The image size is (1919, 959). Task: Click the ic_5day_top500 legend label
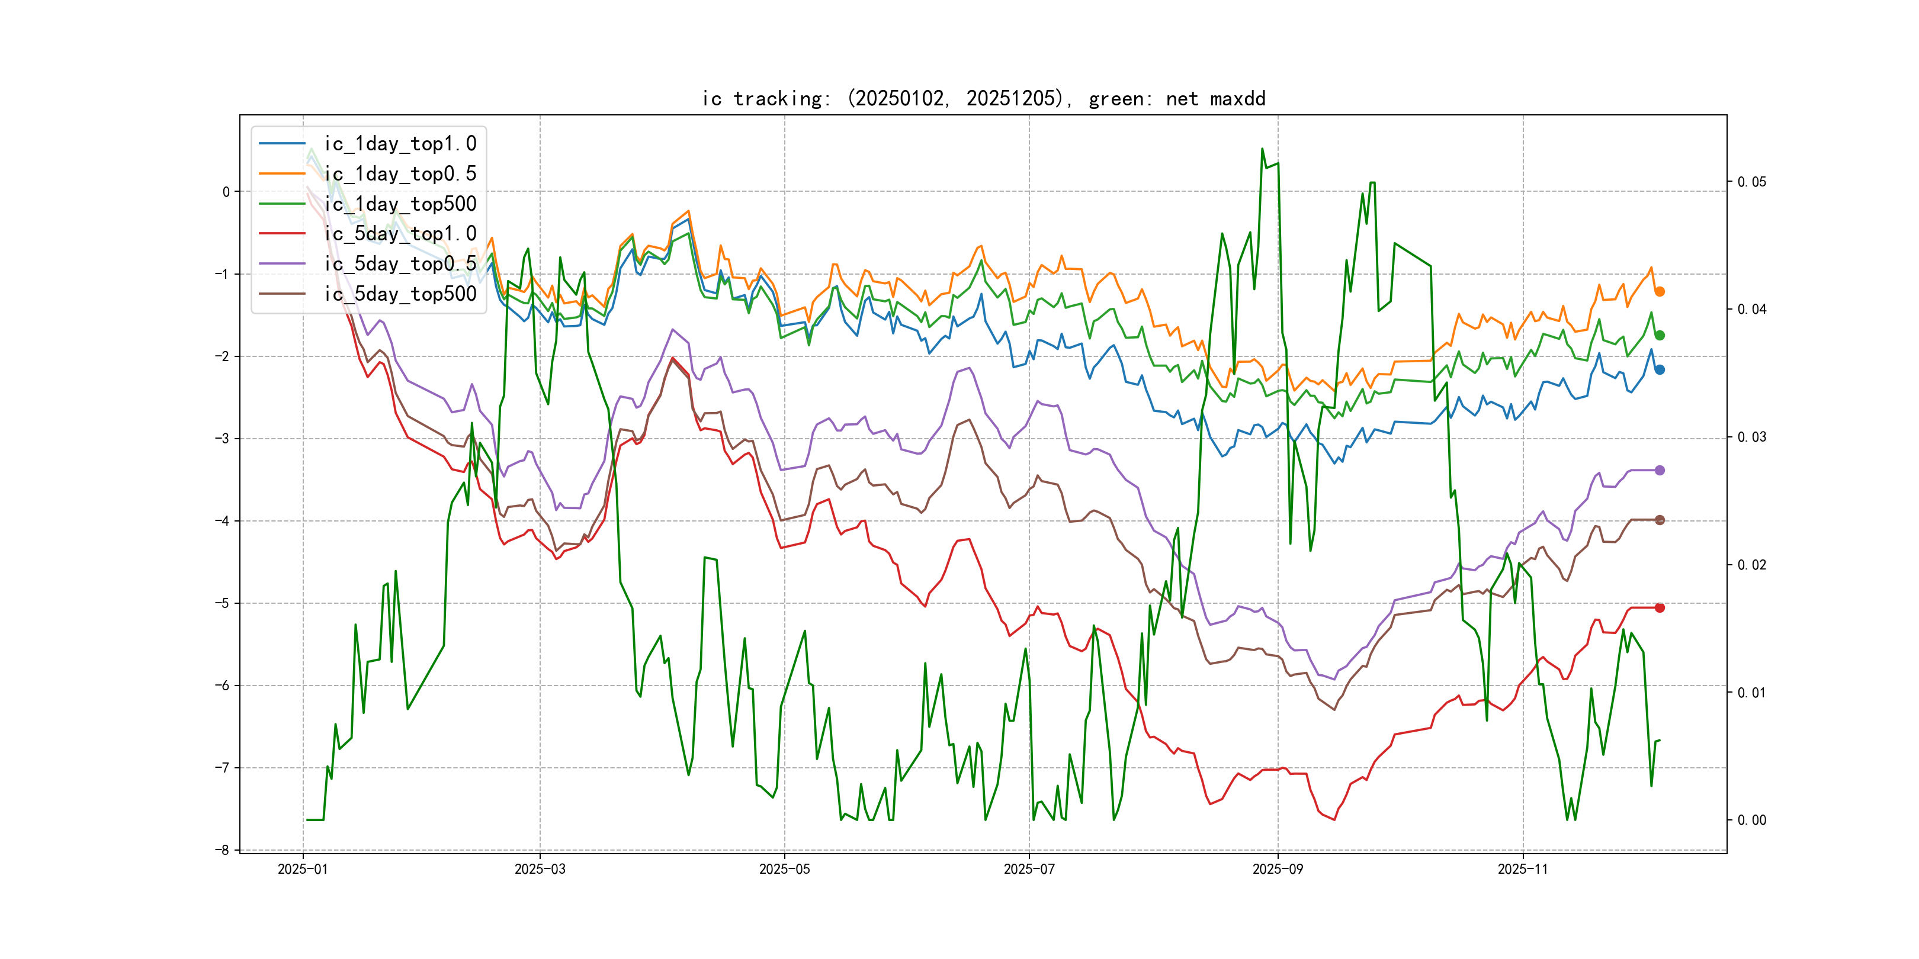[400, 294]
